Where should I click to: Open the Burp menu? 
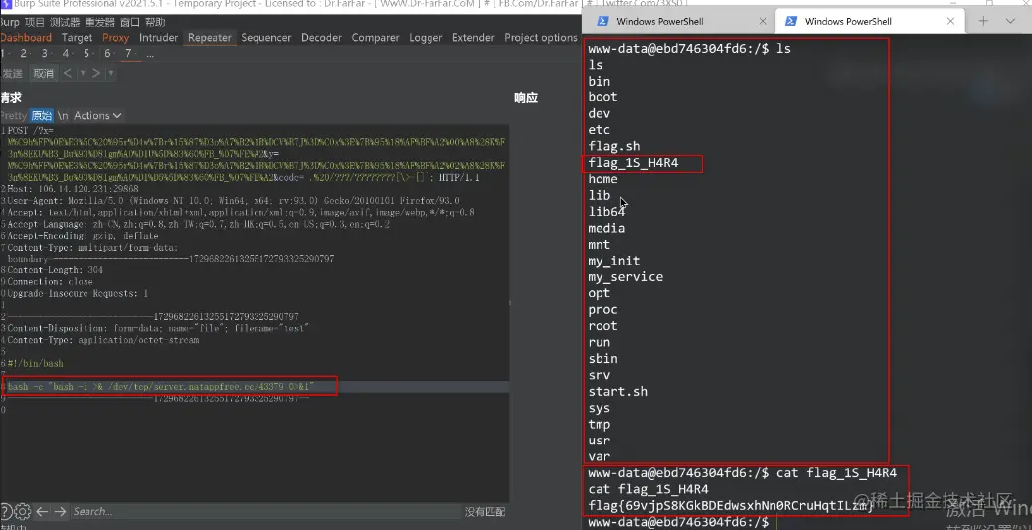9,23
